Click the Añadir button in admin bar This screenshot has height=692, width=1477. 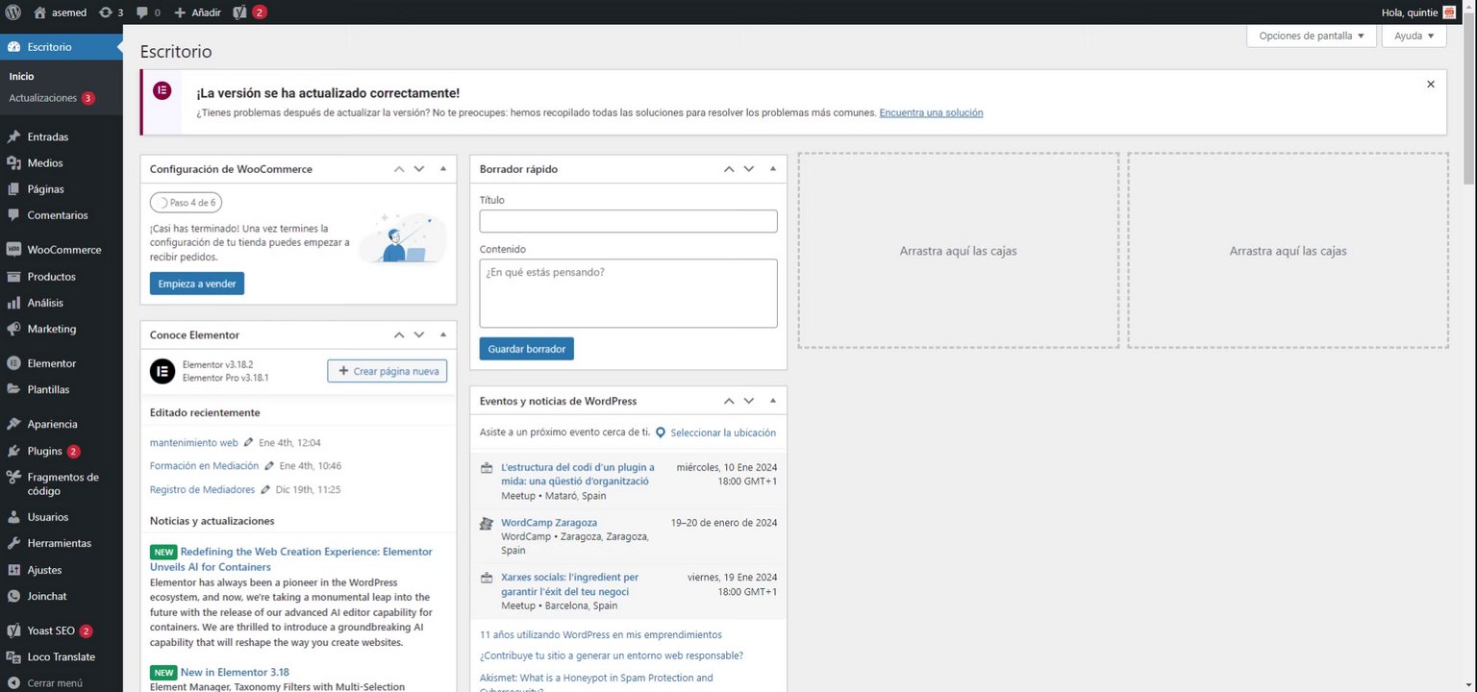point(197,12)
